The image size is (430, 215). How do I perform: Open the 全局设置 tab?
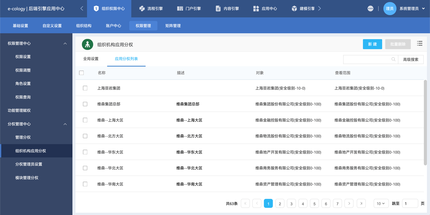tap(91, 59)
